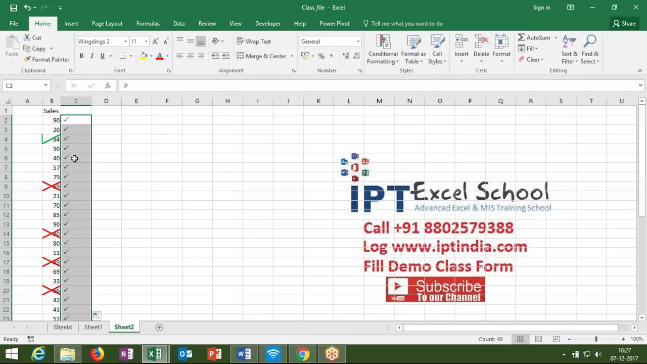Viewport: 647px width, 364px height.
Task: Decrease the indent
Action: pos(215,56)
